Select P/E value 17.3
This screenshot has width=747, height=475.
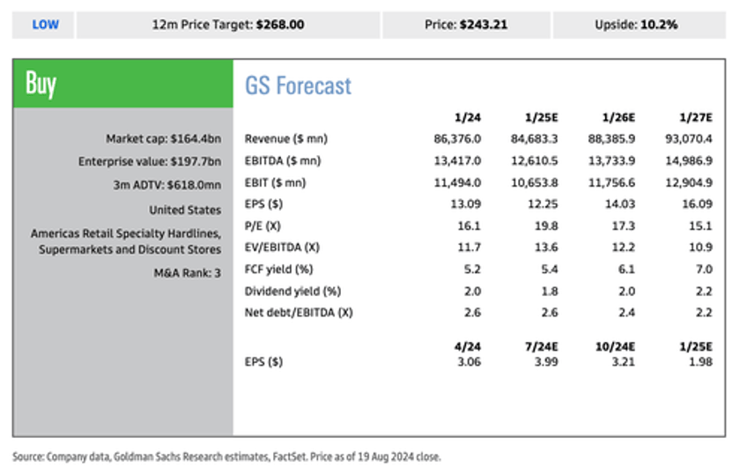click(623, 226)
